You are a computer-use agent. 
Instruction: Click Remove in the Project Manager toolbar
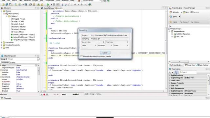[195, 12]
